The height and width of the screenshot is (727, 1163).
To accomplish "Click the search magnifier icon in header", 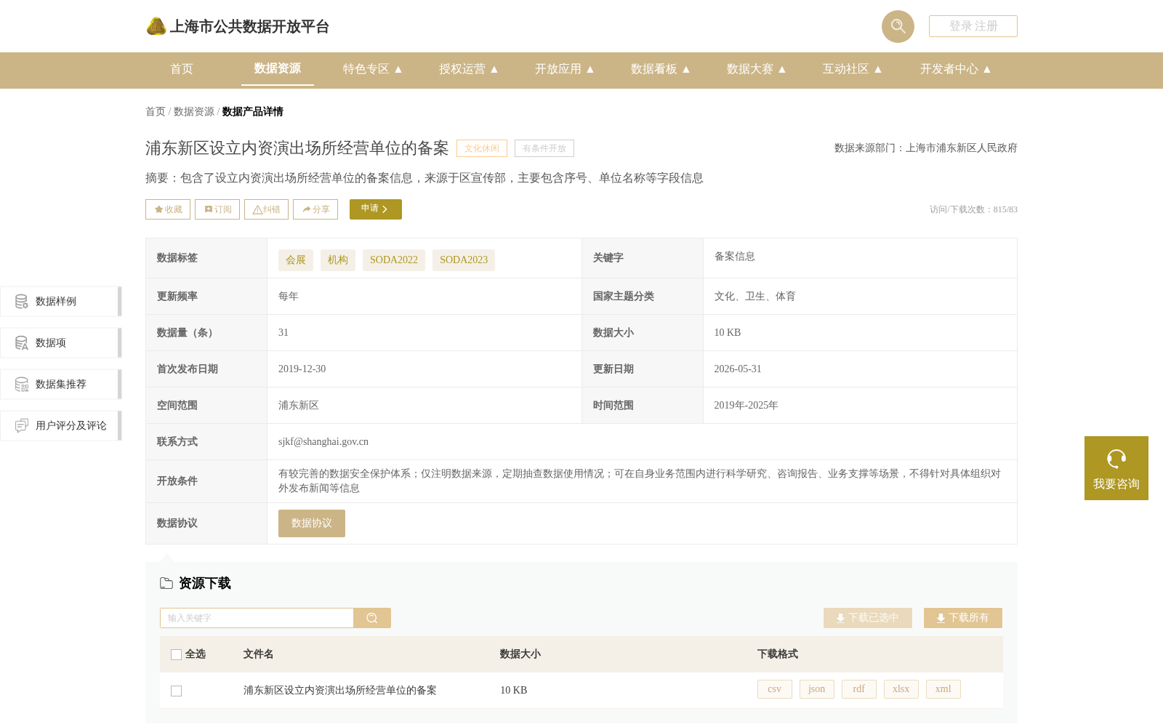I will (x=898, y=26).
